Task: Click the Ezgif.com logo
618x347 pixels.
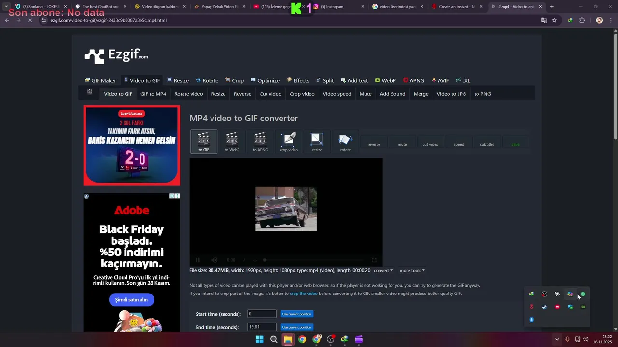Action: click(116, 55)
